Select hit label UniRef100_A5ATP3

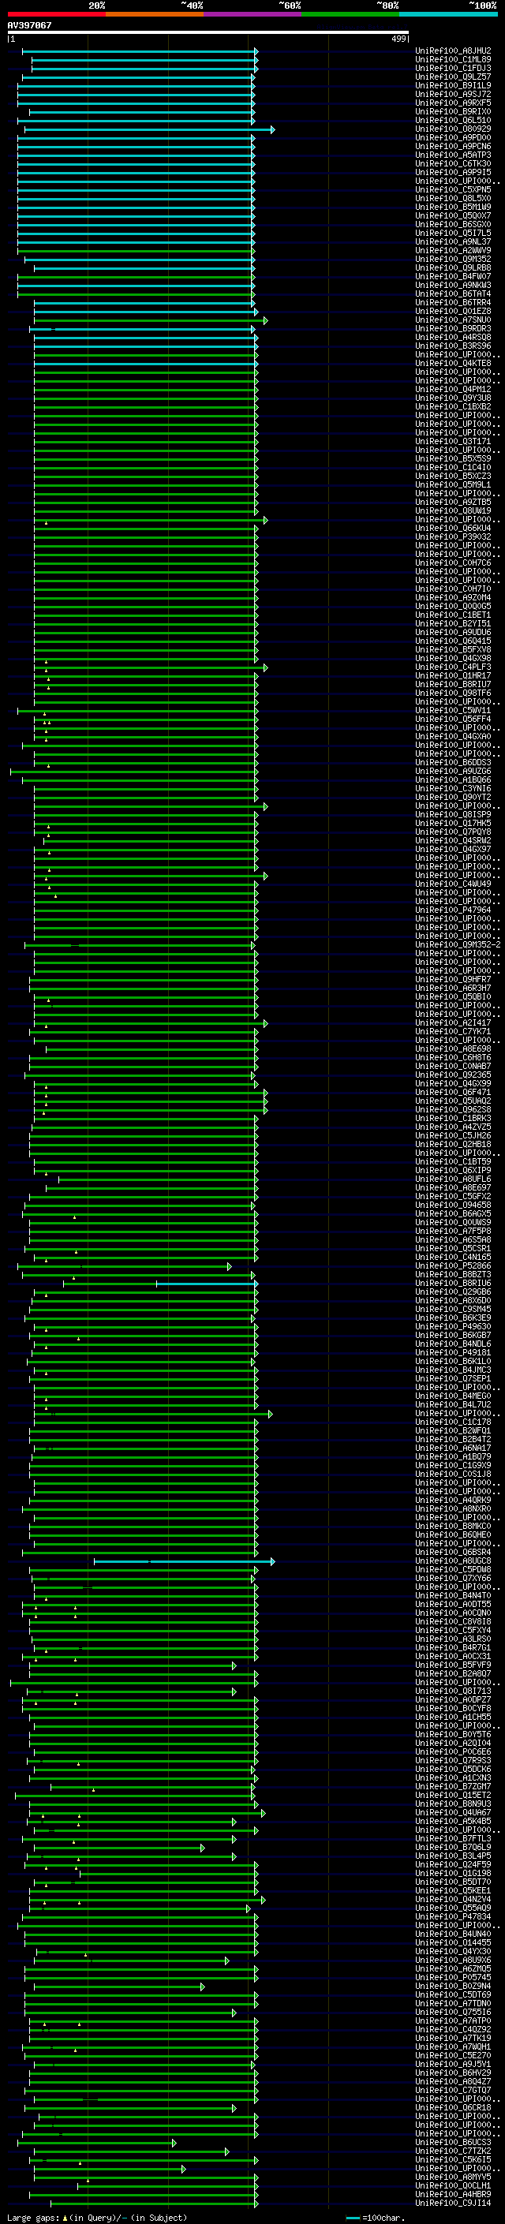tap(453, 155)
